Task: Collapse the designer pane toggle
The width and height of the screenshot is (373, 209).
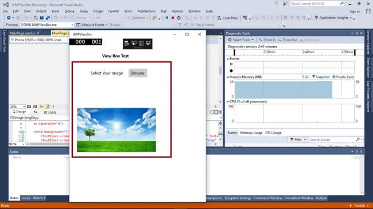Action: coord(220,112)
